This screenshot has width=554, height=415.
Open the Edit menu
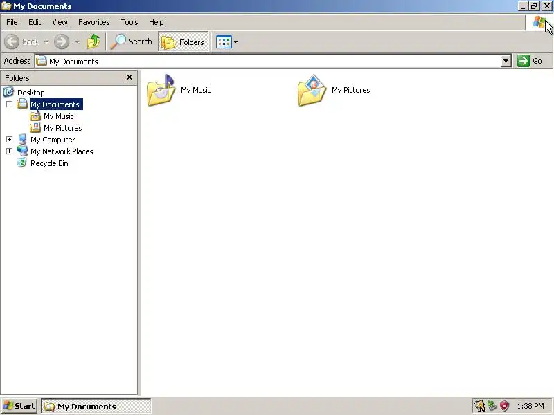click(x=35, y=22)
